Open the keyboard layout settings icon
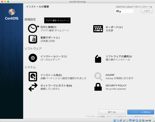155x122 pixels. tap(98, 29)
